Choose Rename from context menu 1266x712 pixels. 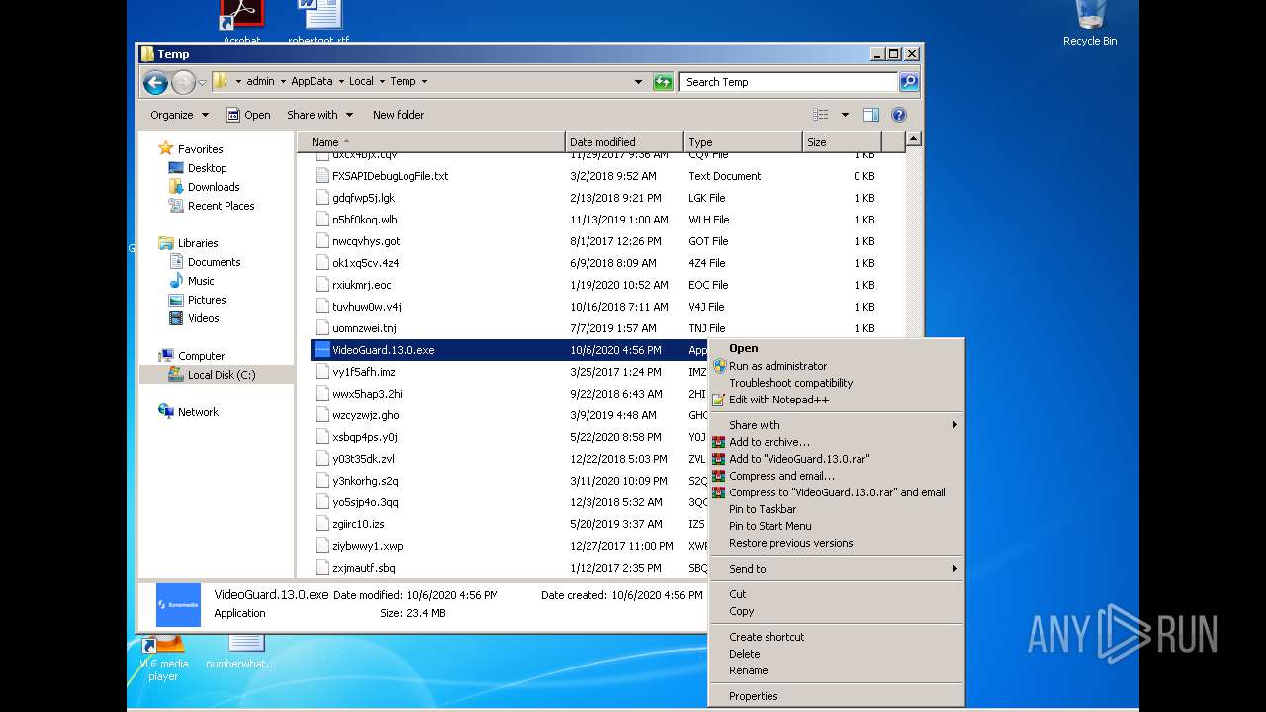pos(837,670)
